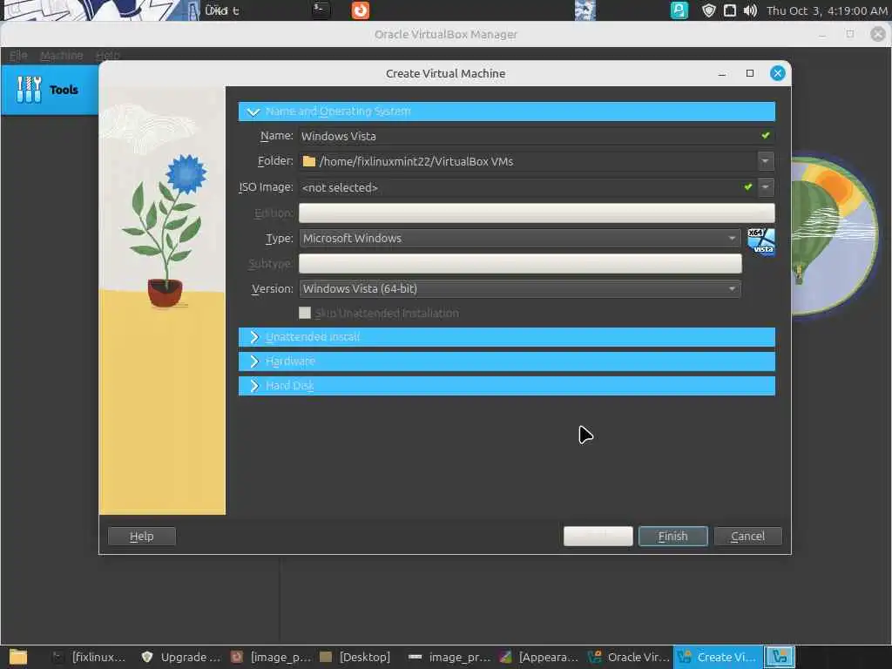Open the Tools icon in VirtualBox Manager

click(29, 90)
